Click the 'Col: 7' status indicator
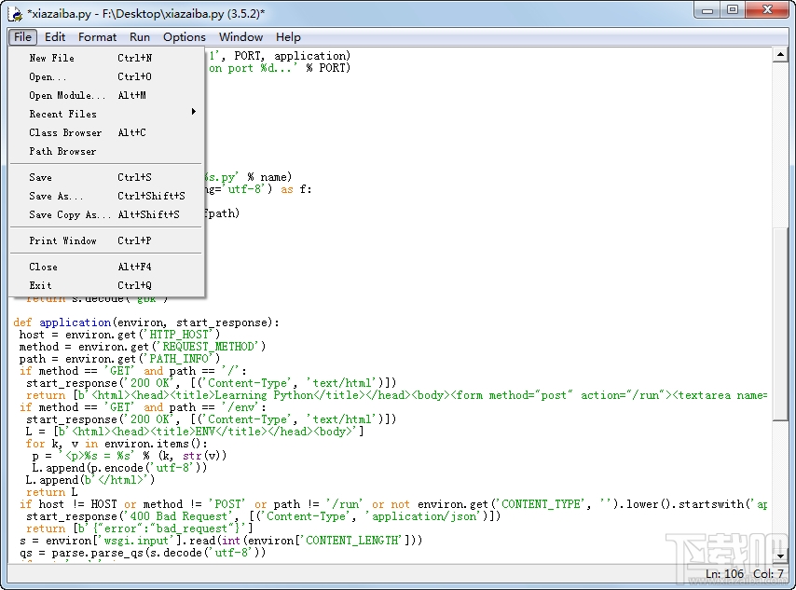796x590 pixels. pos(768,574)
